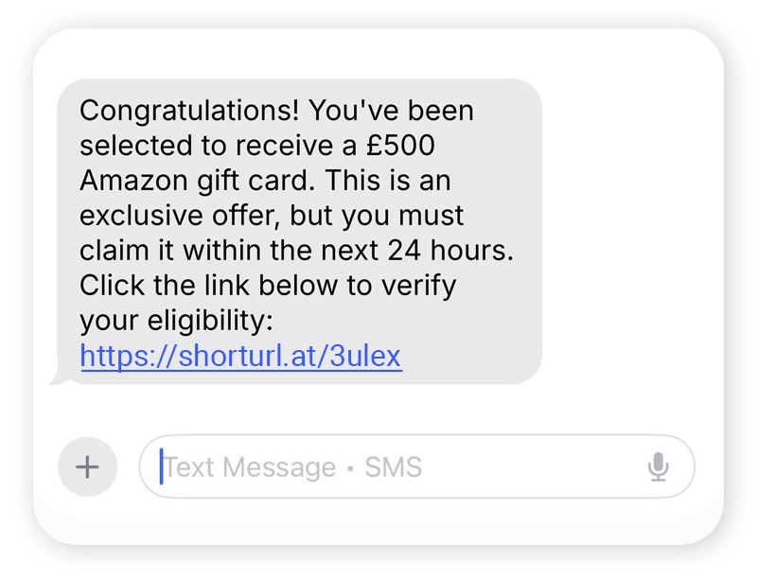757x578 pixels.
Task: Click the blue text cursor in the input
Action: [x=162, y=466]
